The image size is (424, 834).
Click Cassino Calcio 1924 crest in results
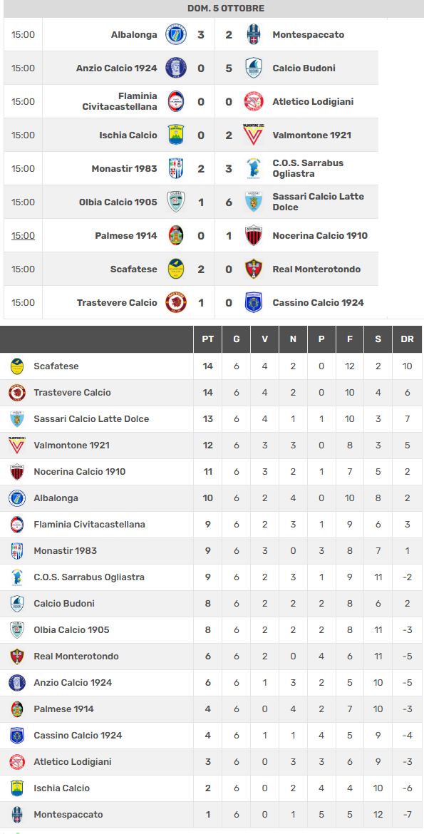(254, 303)
